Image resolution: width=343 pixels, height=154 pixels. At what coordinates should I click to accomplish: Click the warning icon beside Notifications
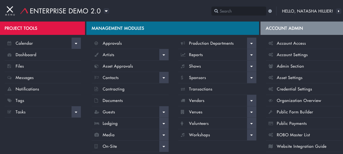(9, 89)
